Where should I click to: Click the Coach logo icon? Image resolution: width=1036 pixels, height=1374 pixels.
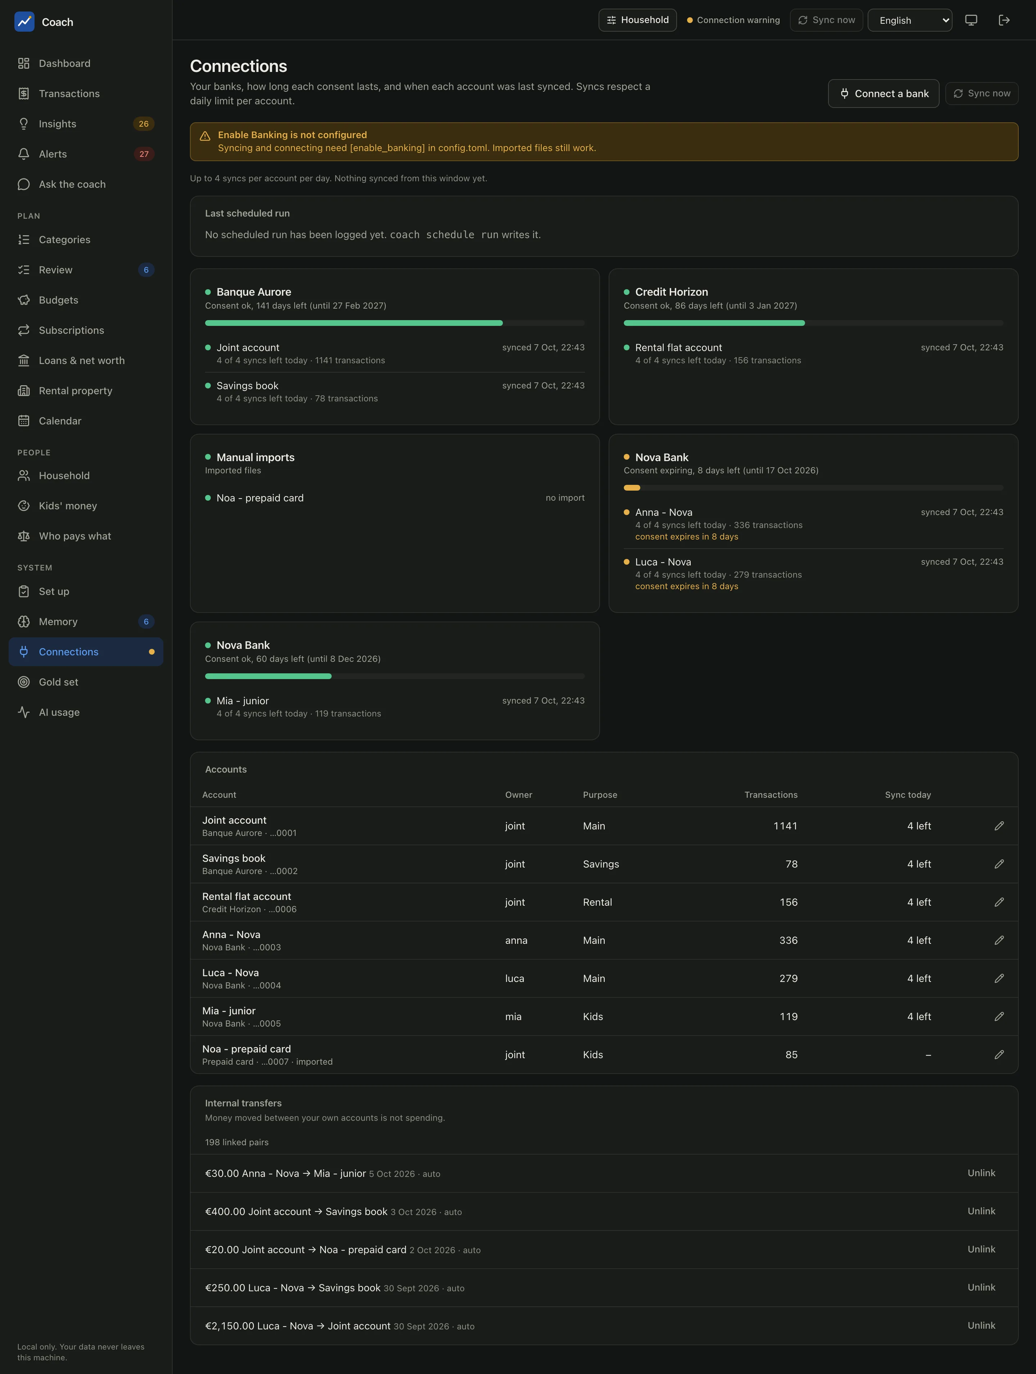[24, 22]
